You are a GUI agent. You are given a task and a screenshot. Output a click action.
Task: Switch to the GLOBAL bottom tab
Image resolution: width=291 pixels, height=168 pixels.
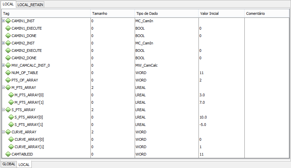tap(9, 164)
